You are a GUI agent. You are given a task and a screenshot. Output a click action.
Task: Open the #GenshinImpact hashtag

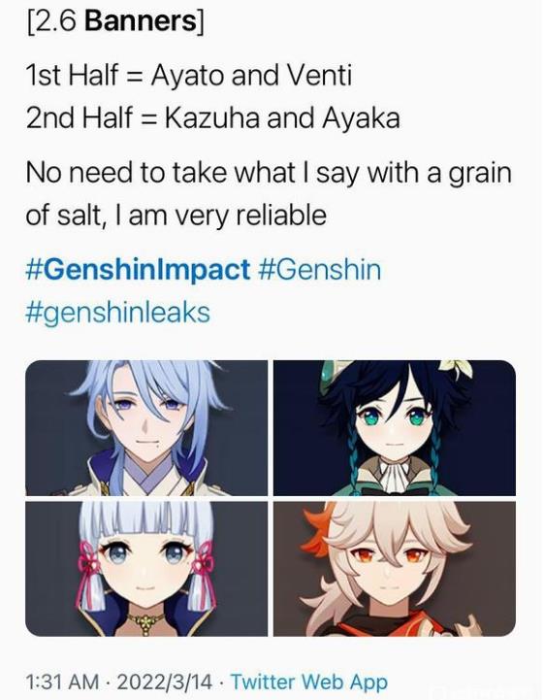pos(138,271)
